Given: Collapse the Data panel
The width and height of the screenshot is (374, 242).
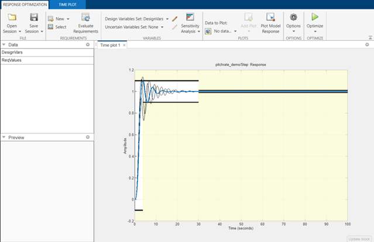Looking at the screenshot, I should 4,45.
